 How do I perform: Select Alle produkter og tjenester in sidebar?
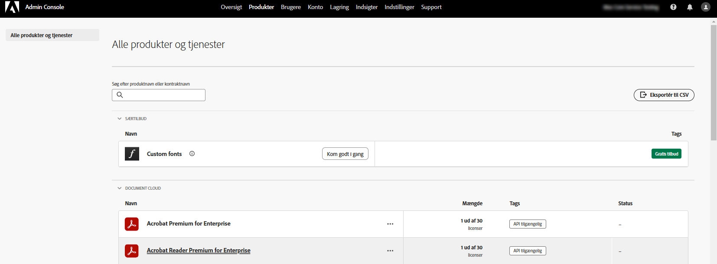(x=52, y=35)
